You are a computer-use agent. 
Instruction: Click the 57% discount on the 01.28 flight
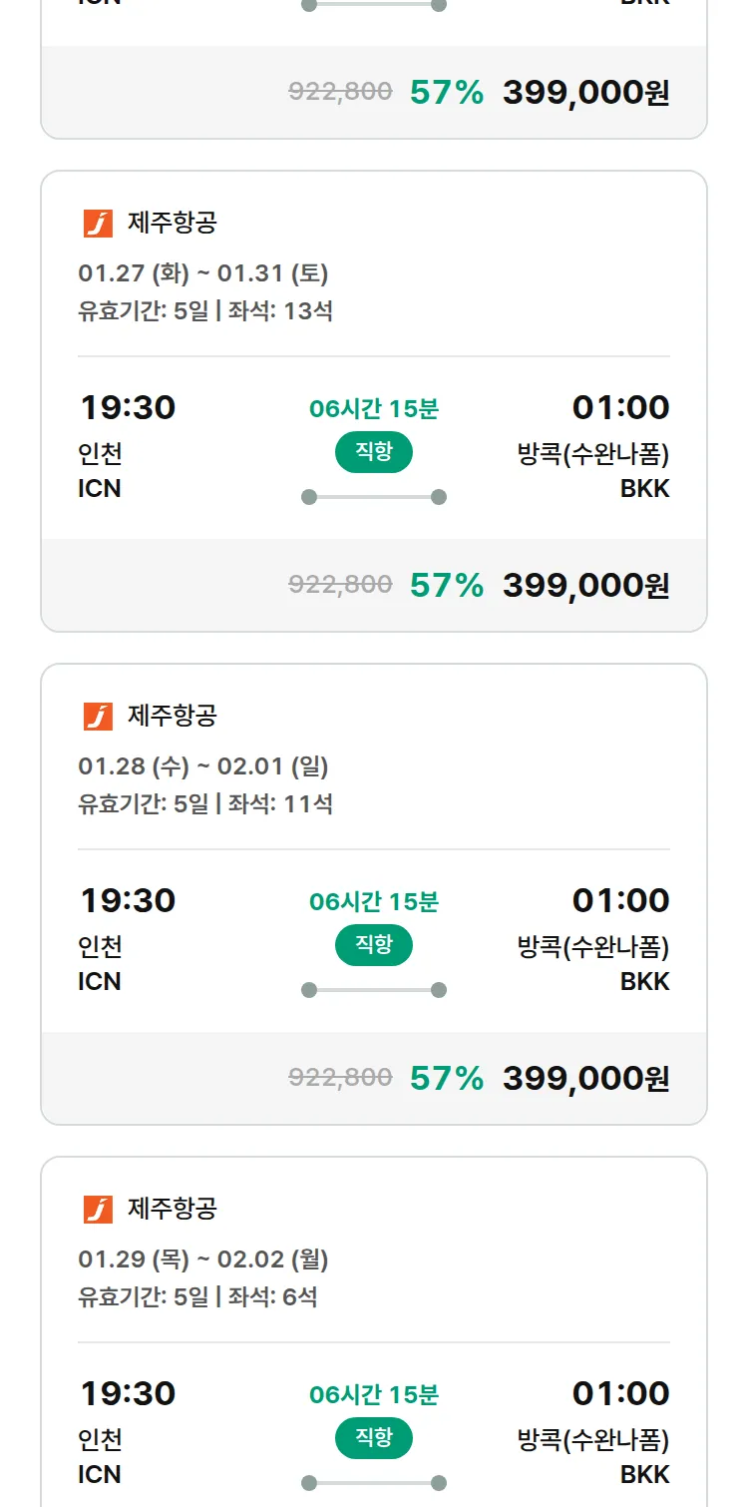click(446, 1078)
